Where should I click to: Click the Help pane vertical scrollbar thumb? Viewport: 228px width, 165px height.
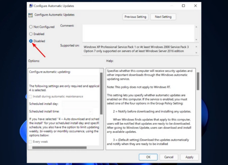(x=198, y=81)
